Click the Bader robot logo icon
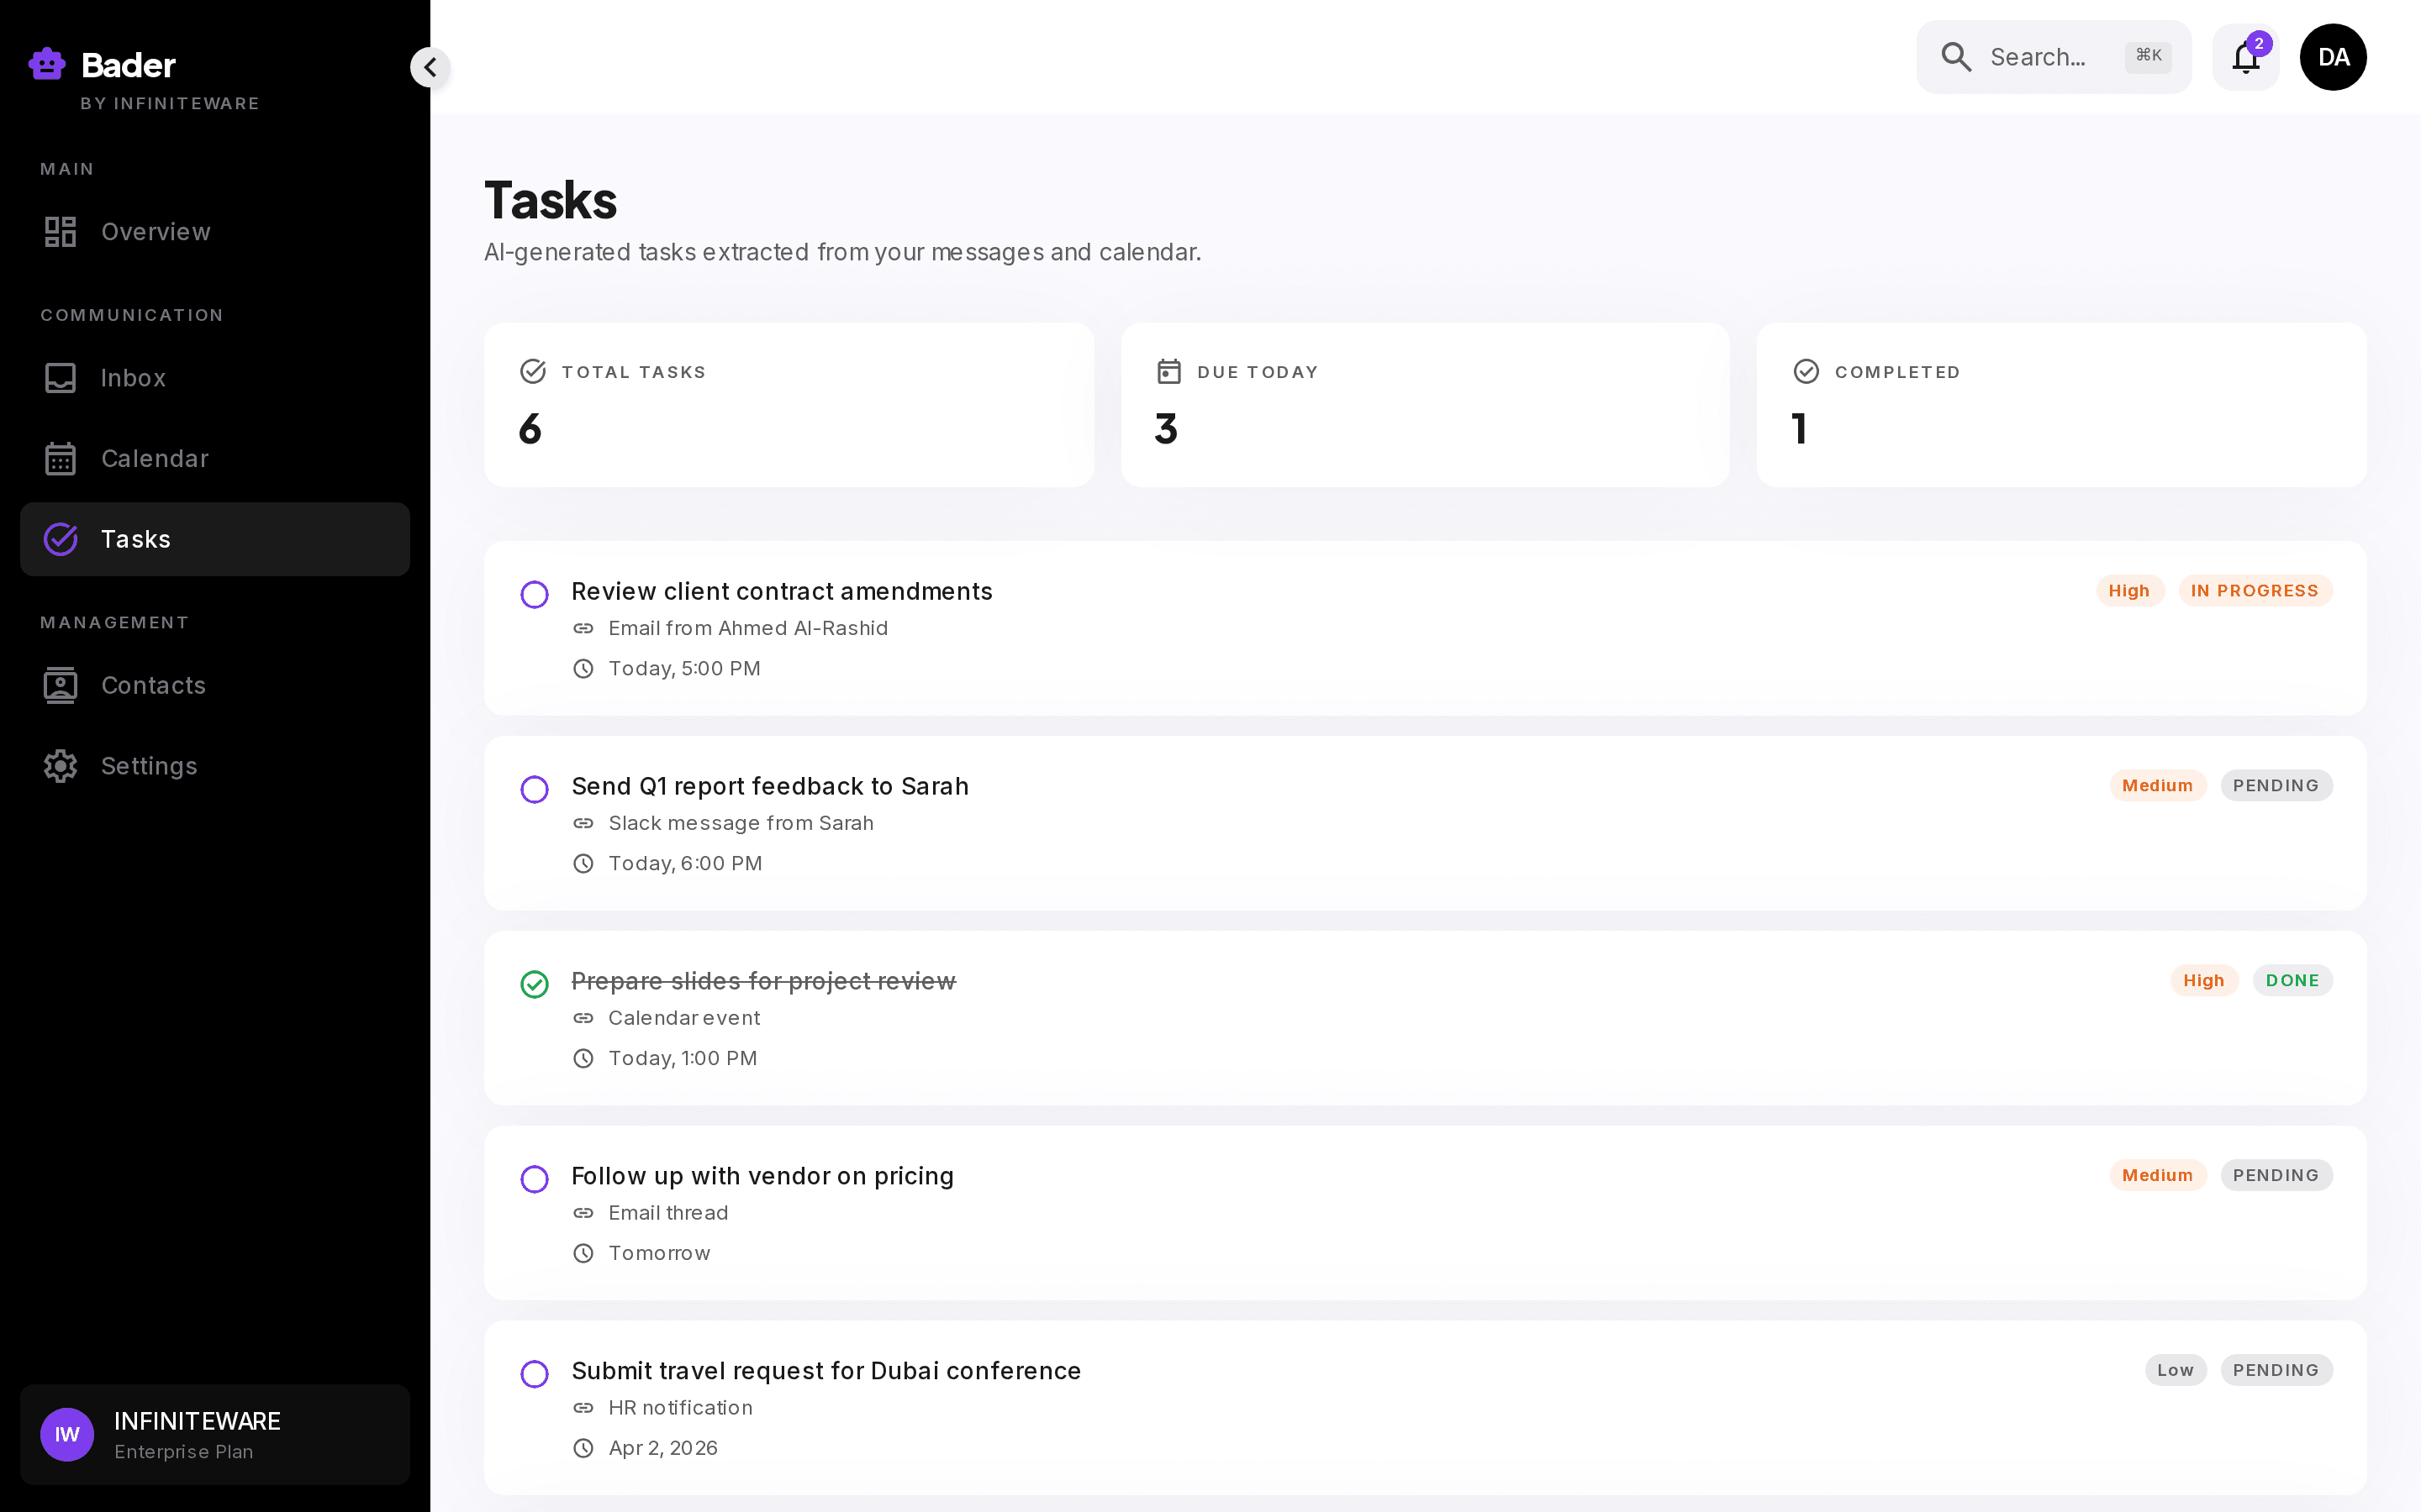The width and height of the screenshot is (2421, 1512). tap(47, 64)
